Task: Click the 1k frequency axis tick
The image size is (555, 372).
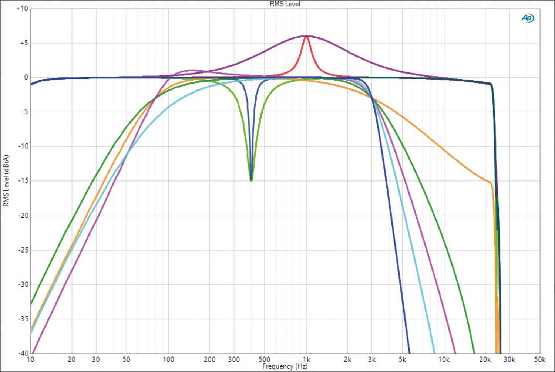Action: [x=306, y=359]
